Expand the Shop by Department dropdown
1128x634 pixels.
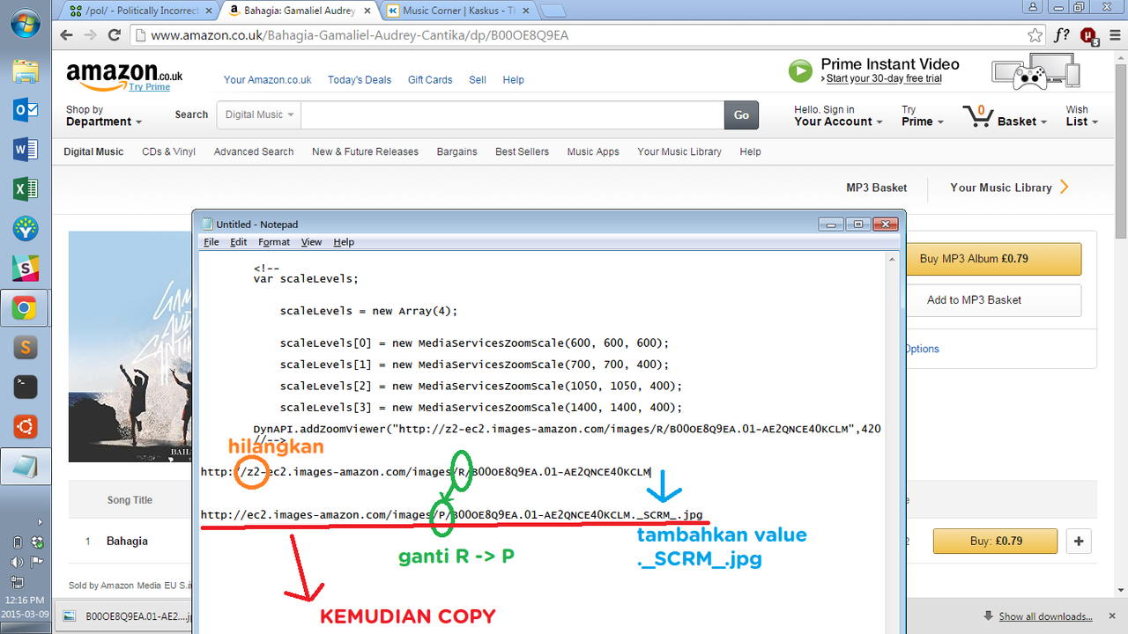(x=104, y=116)
